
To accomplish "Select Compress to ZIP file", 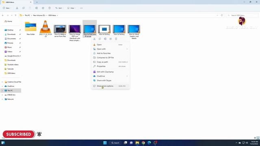I will tap(110, 58).
